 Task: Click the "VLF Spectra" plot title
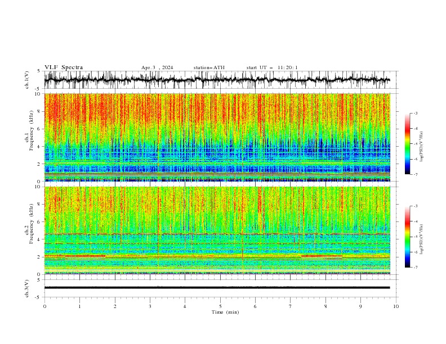point(64,67)
